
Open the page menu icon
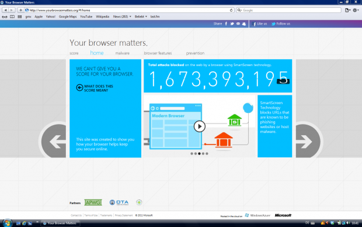[347, 10]
